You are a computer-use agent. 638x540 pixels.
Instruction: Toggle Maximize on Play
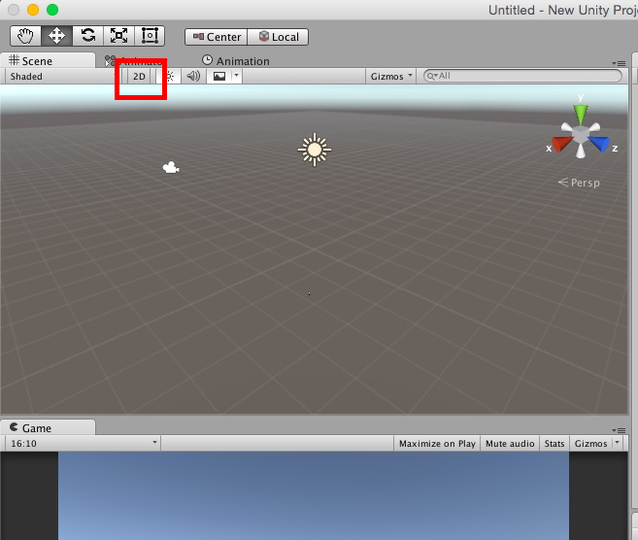pyautogui.click(x=437, y=444)
